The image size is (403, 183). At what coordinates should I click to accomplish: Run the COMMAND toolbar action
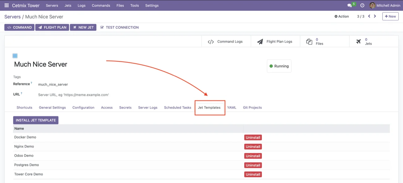[19, 27]
